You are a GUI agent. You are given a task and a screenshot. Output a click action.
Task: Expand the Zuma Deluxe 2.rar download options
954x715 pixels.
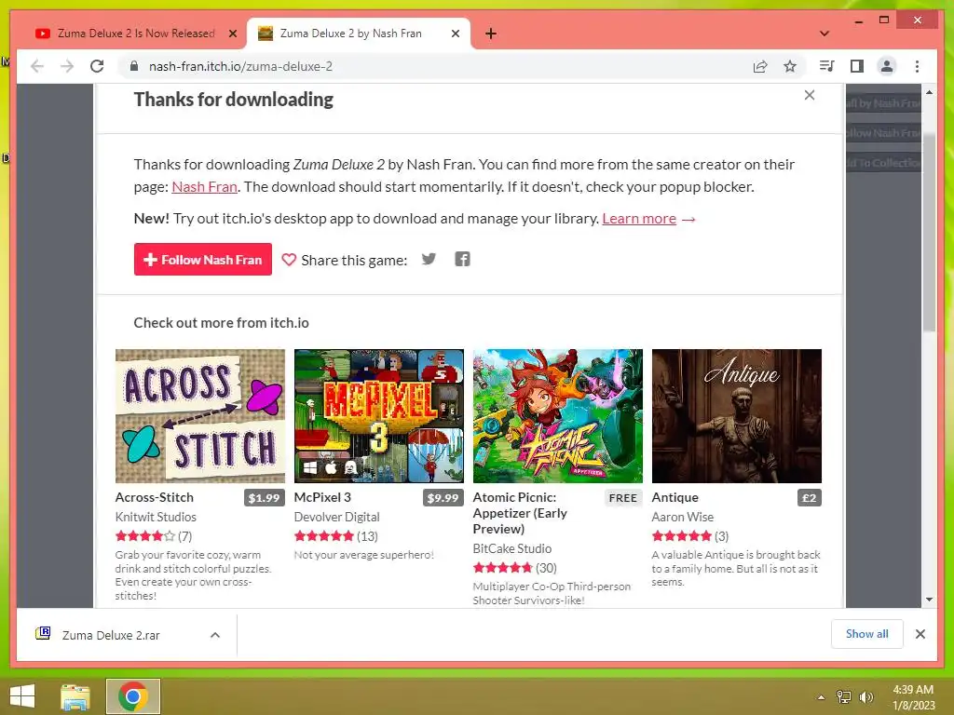click(215, 635)
